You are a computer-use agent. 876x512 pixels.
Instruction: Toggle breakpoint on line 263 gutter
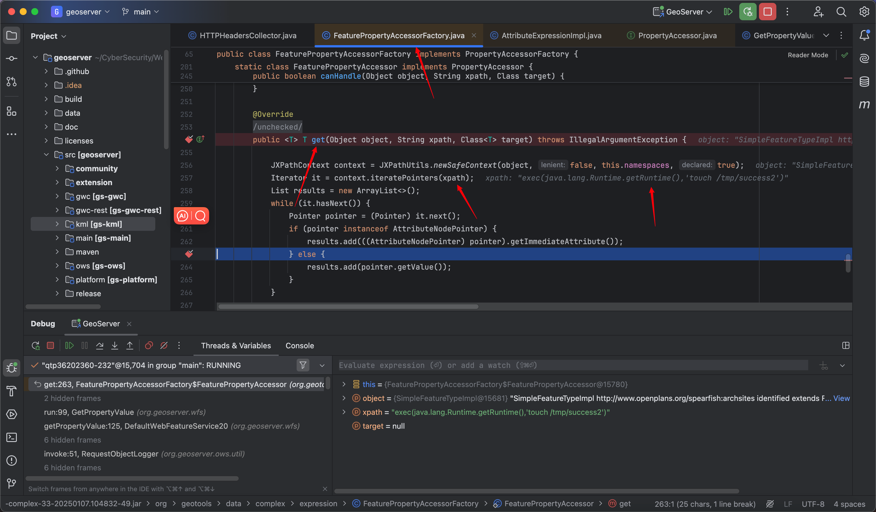[x=189, y=254]
